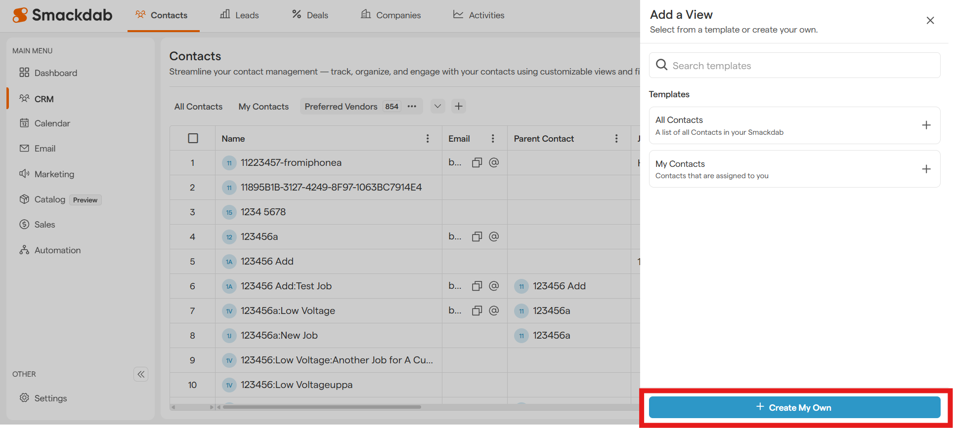Toggle the select-all contacts checkbox
The height and width of the screenshot is (428, 953).
193,139
